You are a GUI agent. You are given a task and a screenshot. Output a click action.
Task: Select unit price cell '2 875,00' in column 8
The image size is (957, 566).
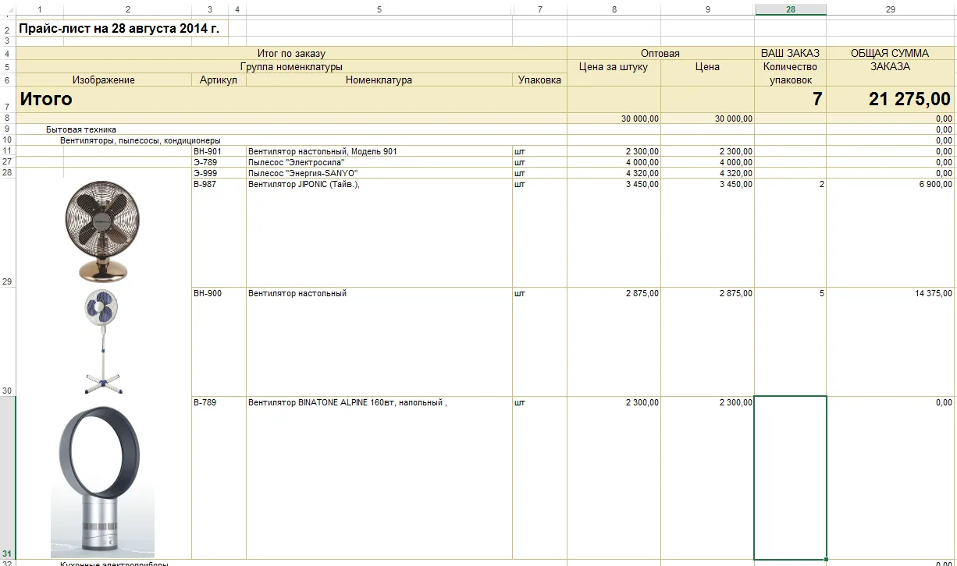614,342
